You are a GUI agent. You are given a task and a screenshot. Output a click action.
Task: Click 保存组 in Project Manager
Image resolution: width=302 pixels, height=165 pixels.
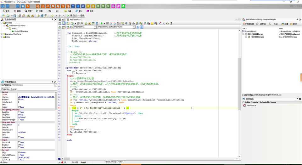click(x=261, y=24)
